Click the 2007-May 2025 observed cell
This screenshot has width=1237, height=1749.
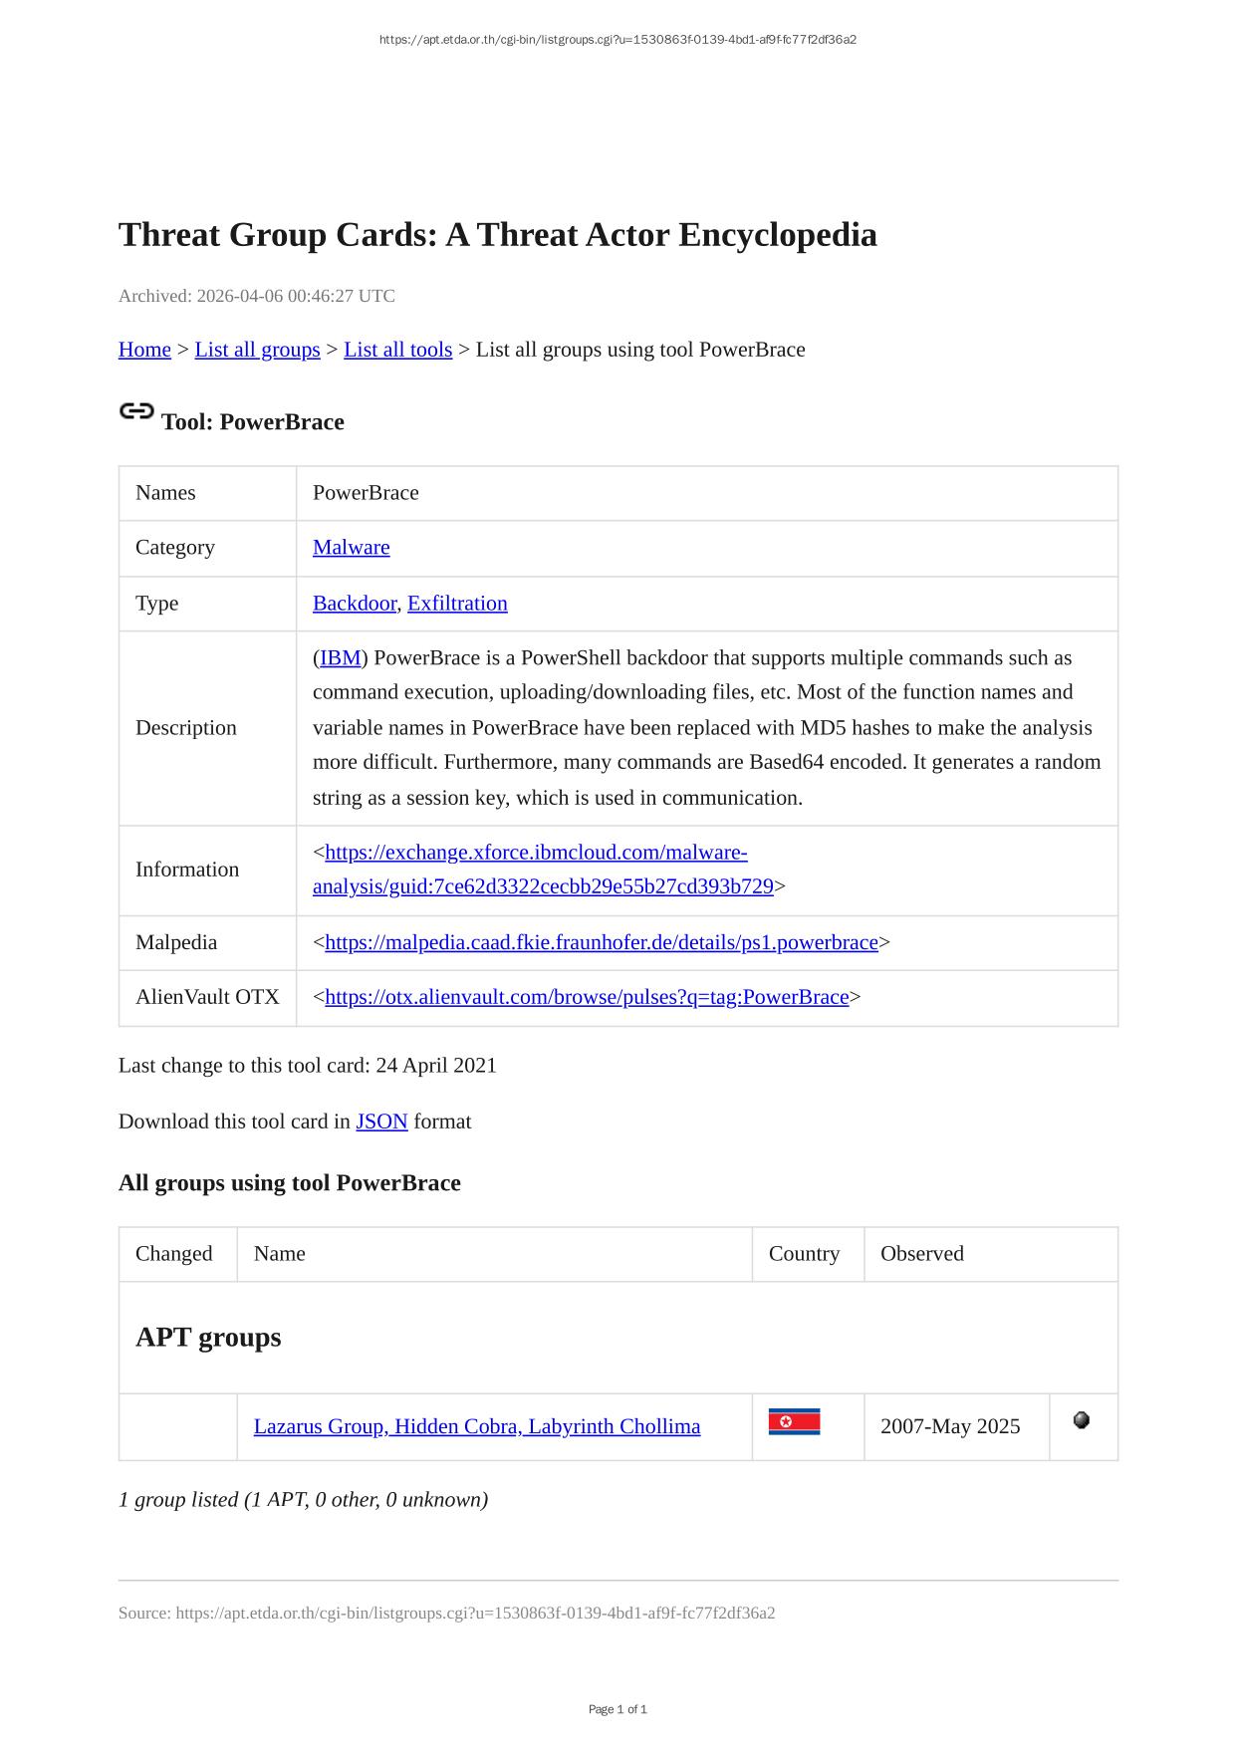tap(950, 1427)
